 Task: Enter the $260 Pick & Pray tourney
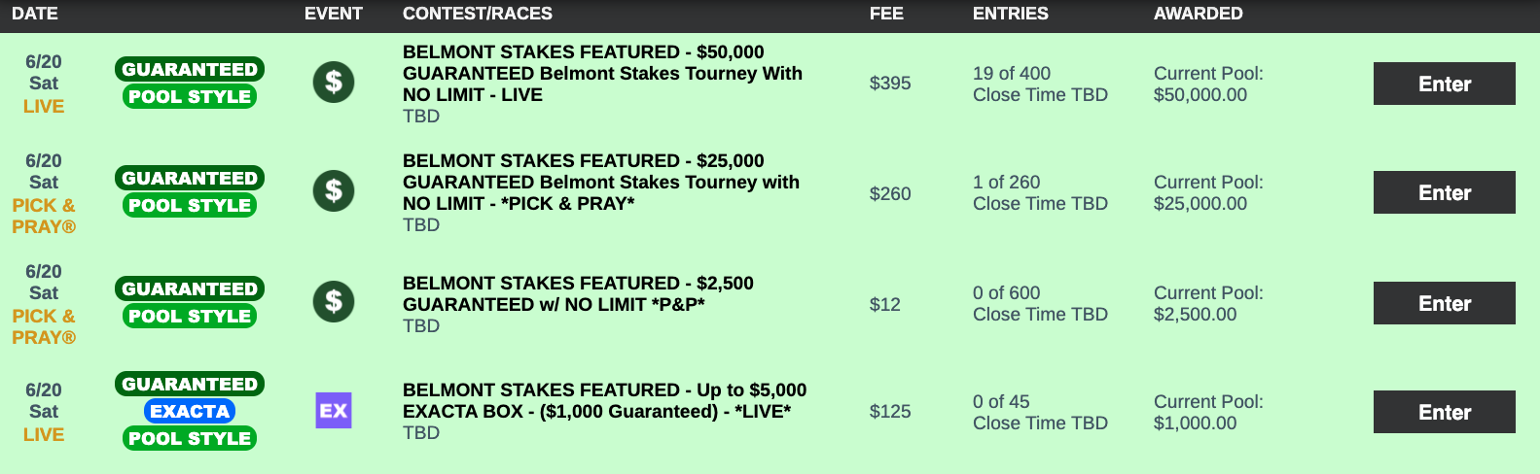tap(1444, 192)
